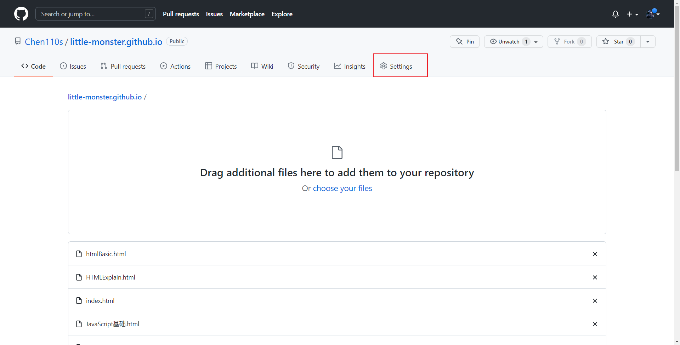Click the Fork count badge
Viewport: 680px width, 345px height.
(x=582, y=42)
